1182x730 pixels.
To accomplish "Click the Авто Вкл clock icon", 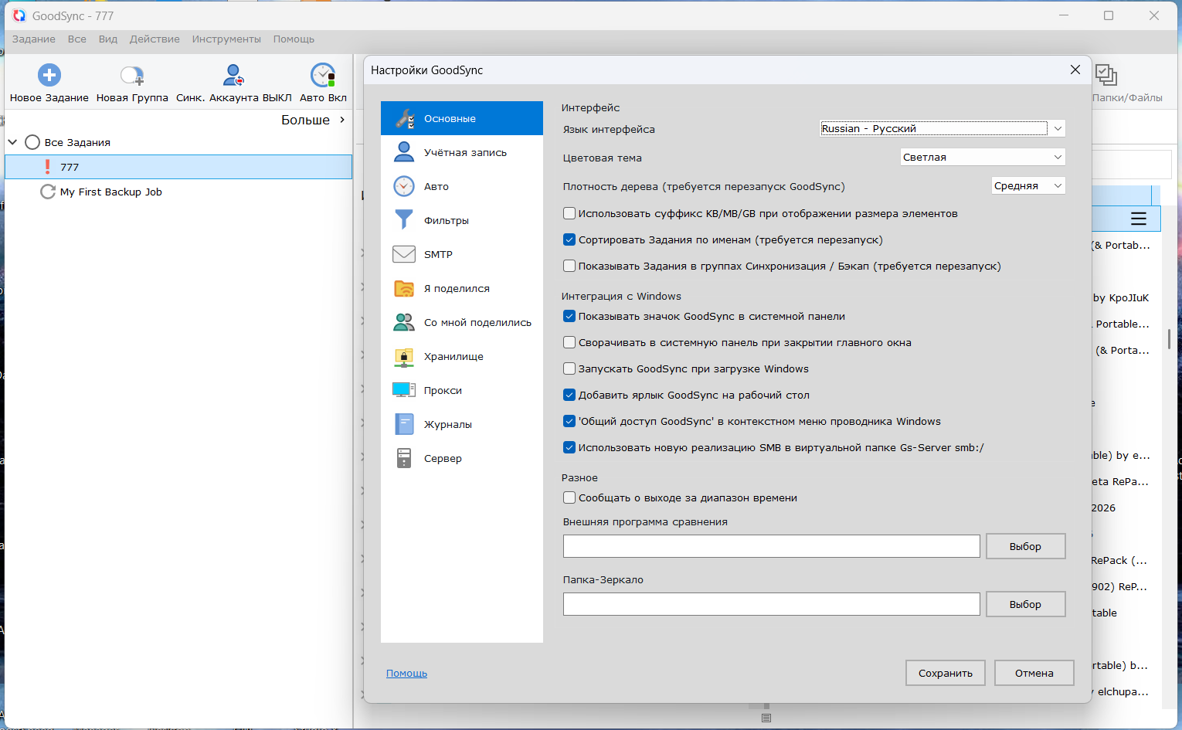I will pyautogui.click(x=323, y=76).
